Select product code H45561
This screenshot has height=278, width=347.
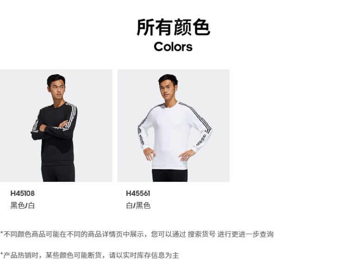click(138, 193)
